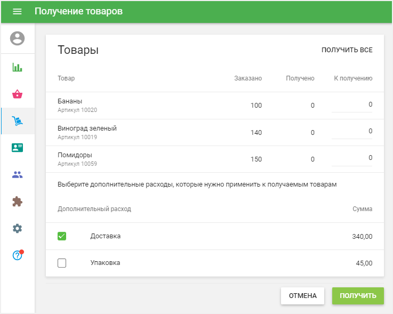Focus the Виноград зеленый quantity-to-receive field
Image resolution: width=393 pixels, height=314 pixels.
352,132
